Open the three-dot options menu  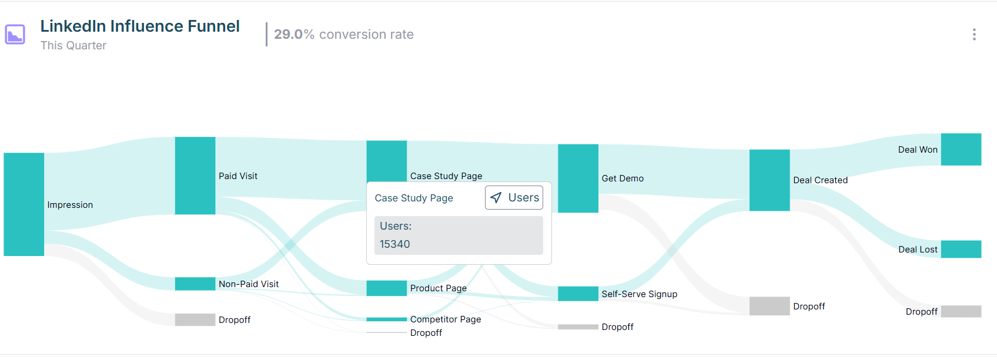click(x=974, y=35)
